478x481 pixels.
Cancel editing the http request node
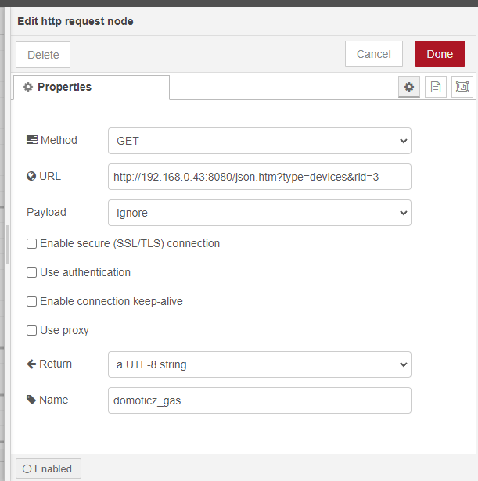click(373, 54)
